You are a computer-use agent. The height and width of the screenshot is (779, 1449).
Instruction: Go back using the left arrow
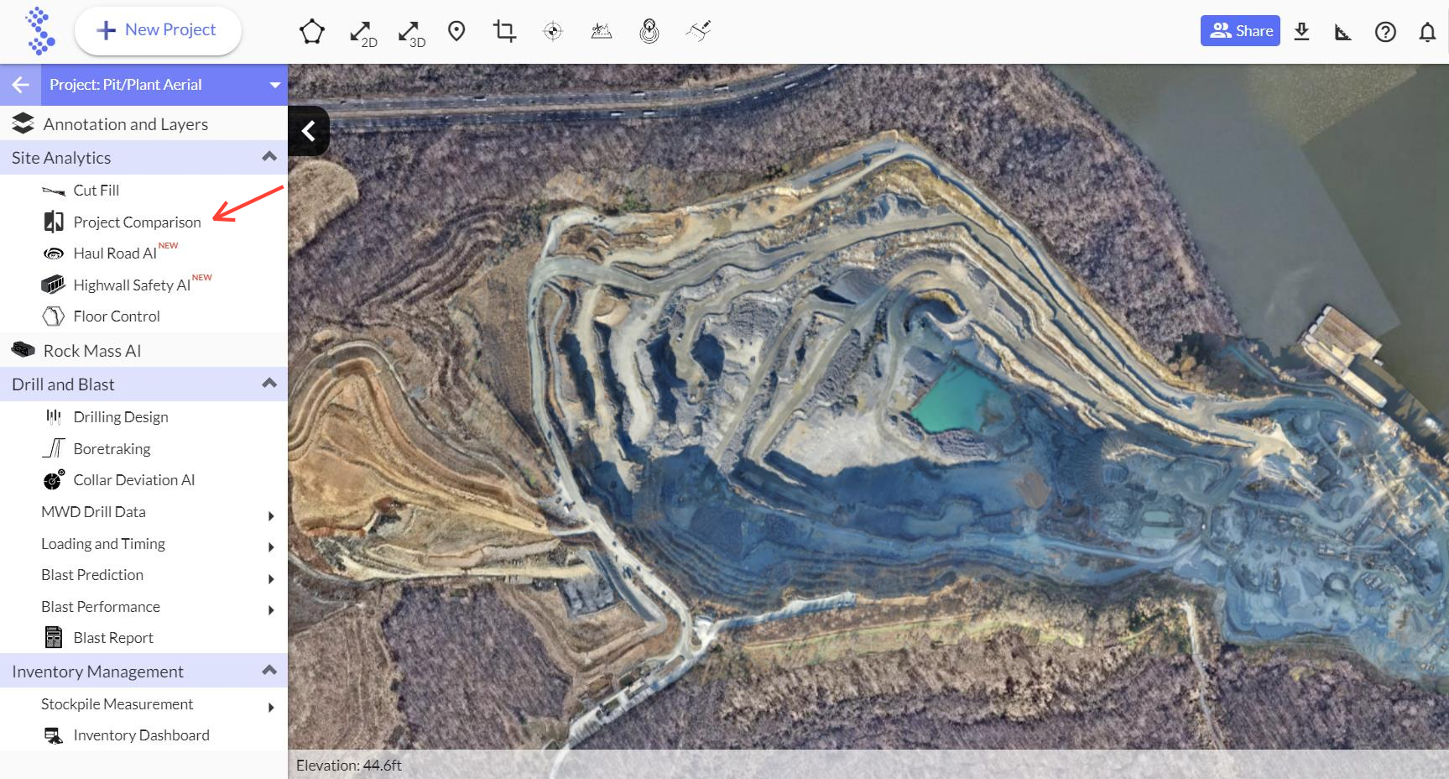click(21, 85)
